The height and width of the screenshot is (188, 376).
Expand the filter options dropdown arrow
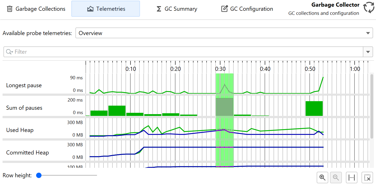coord(368,52)
